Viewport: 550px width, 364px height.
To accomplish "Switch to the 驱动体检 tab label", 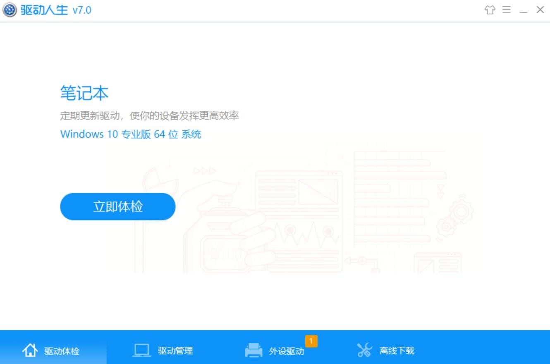I will point(62,351).
